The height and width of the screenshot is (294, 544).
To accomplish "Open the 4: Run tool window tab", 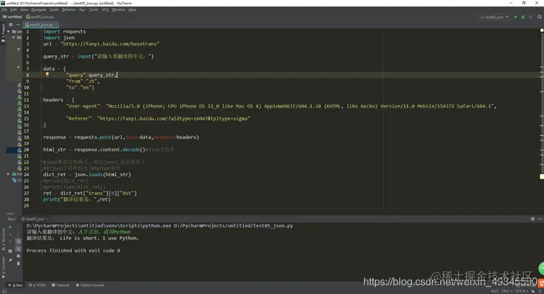I will click(15, 285).
